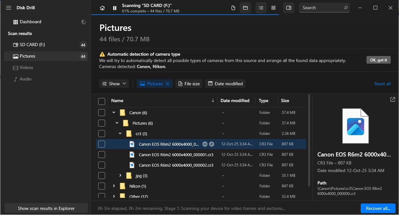The width and height of the screenshot is (399, 215).
Task: Expand the Nikon (1) folder chevron
Action: click(x=114, y=186)
